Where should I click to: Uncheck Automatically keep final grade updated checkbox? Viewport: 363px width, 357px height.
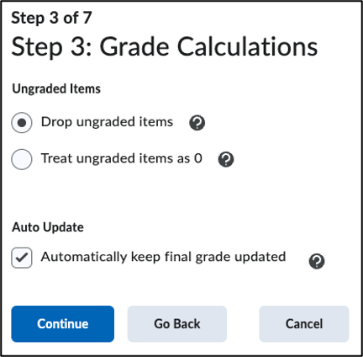(22, 258)
